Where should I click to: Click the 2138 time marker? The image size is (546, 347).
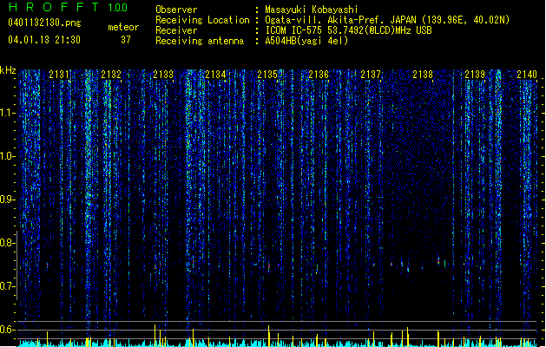[x=423, y=75]
